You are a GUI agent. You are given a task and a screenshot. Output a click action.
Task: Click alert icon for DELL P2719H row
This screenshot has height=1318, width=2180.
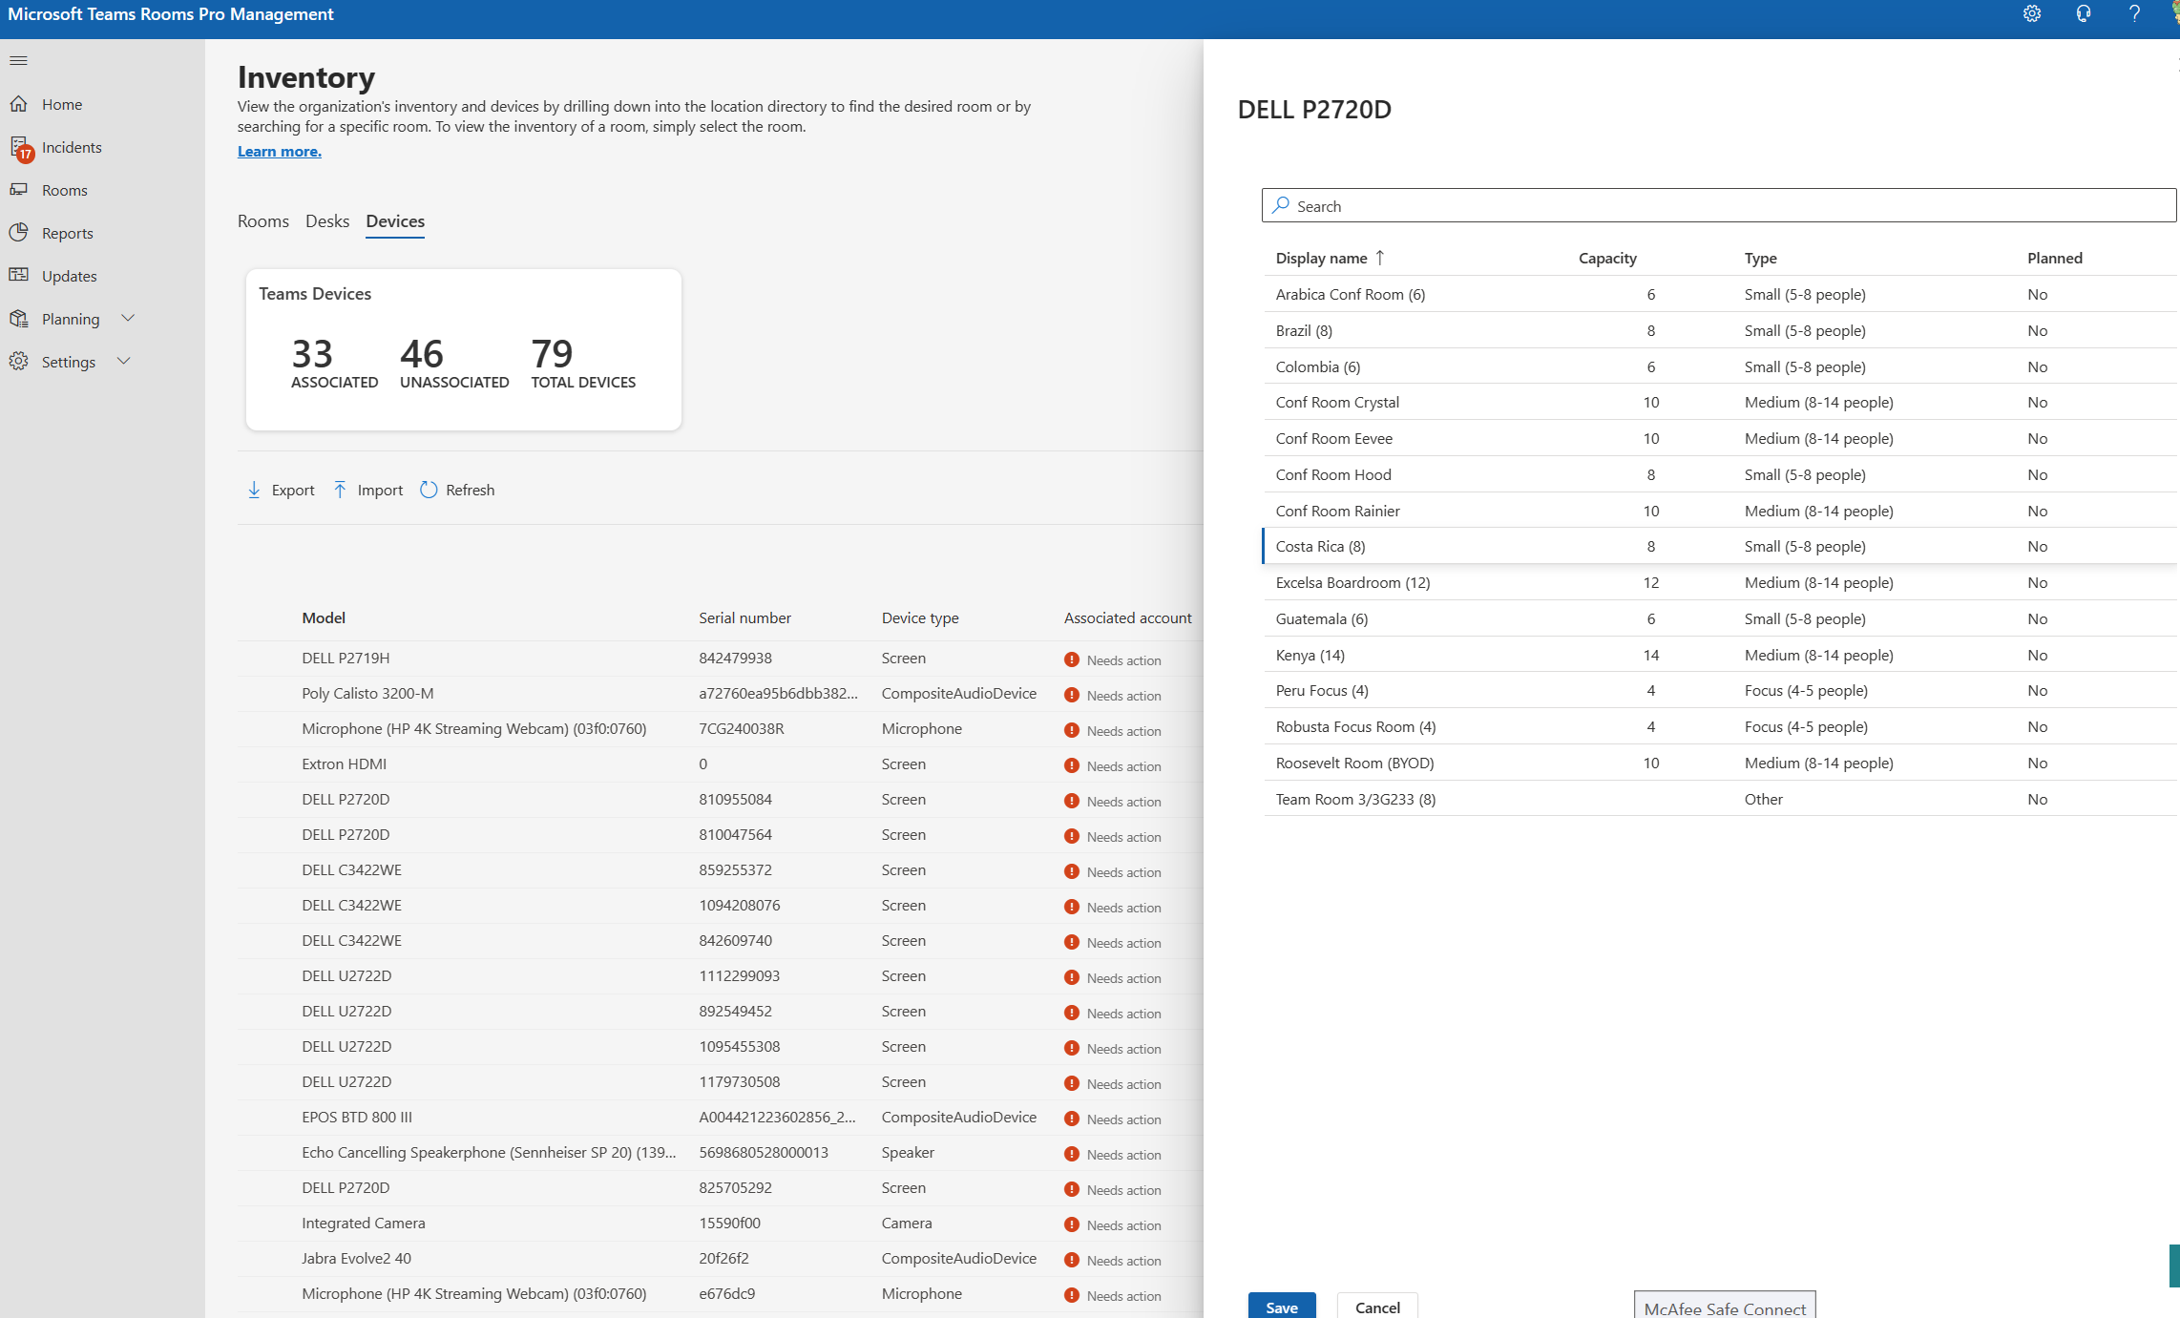click(1072, 659)
